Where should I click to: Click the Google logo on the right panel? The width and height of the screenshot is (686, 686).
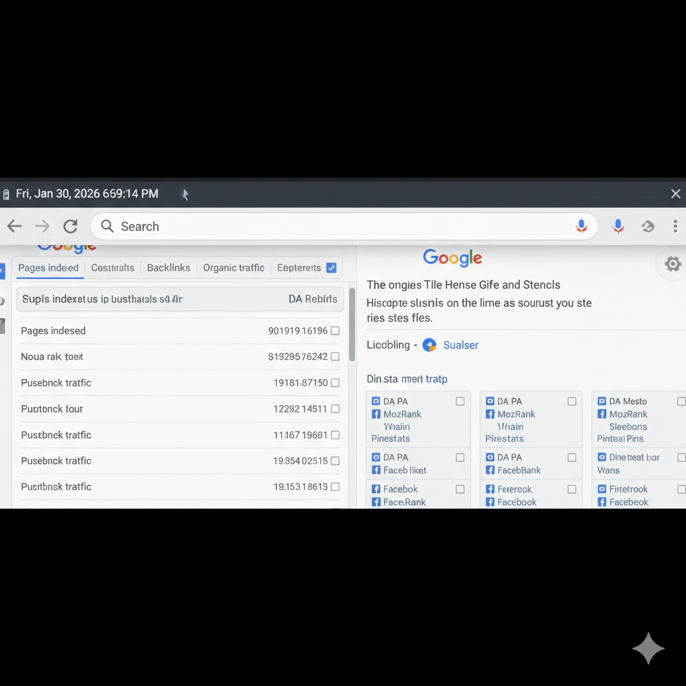click(x=452, y=258)
